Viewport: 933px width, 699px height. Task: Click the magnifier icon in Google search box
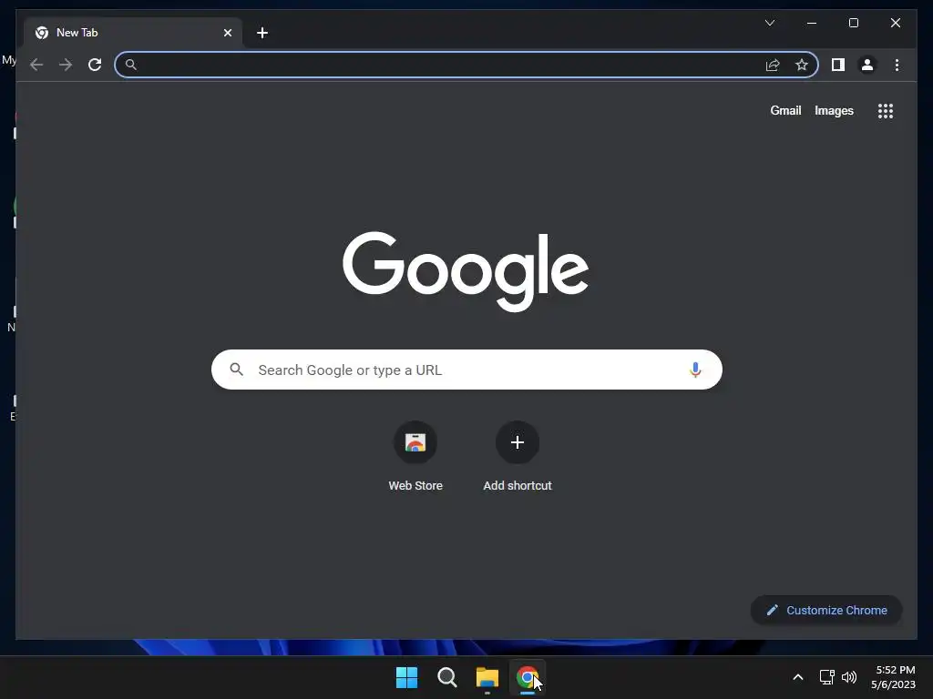(x=236, y=370)
